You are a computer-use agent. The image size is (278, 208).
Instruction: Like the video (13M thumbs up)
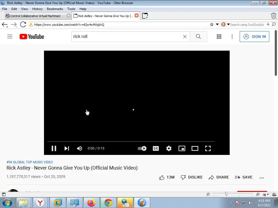click(167, 177)
